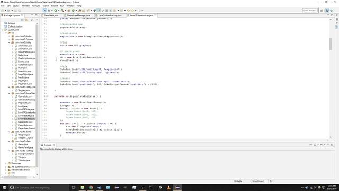Click the Eclipse icon in taskbar

pos(177,187)
